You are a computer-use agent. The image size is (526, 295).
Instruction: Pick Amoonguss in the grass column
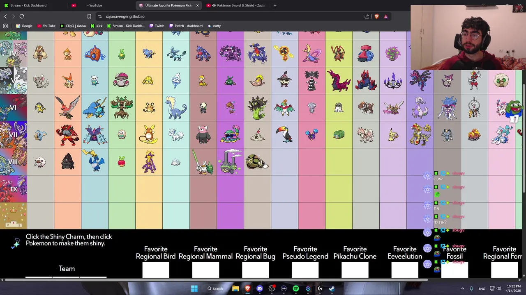click(122, 81)
